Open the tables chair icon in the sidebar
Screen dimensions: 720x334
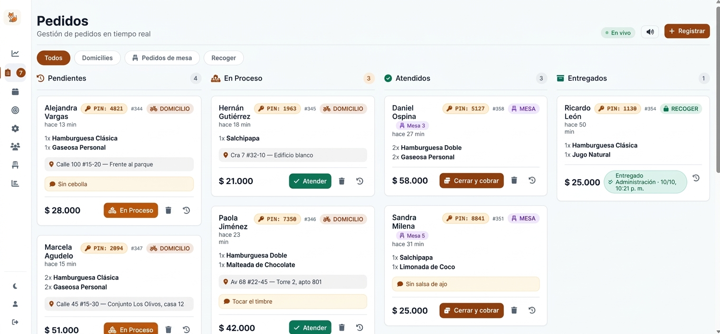point(15,165)
